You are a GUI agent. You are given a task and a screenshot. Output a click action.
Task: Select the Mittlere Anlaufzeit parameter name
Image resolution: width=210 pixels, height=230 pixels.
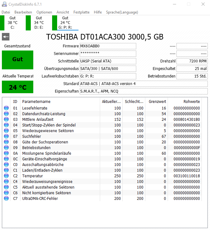38,120
